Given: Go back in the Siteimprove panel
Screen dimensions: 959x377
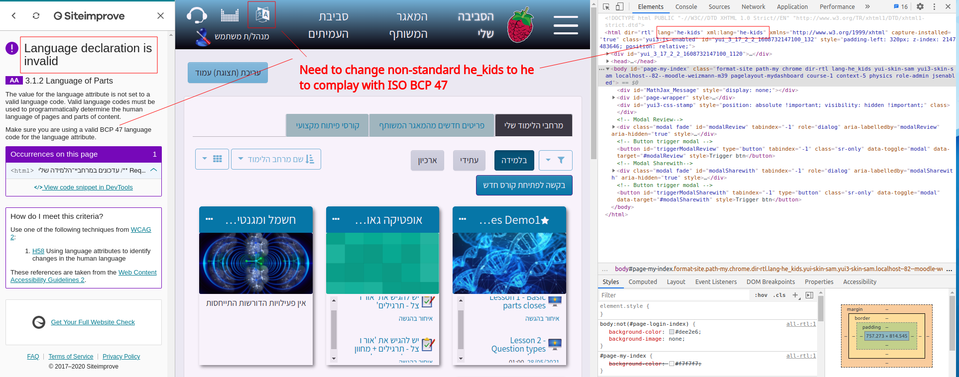Looking at the screenshot, I should (14, 16).
